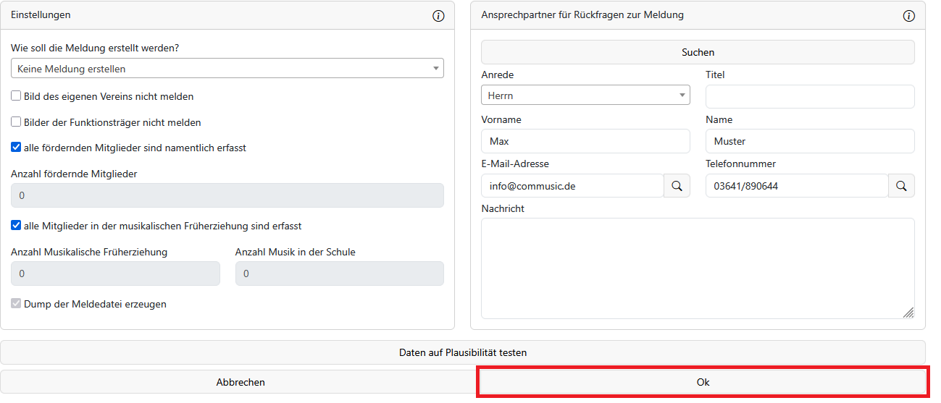Click the info icon in Ansprechpartner panel

pos(908,16)
